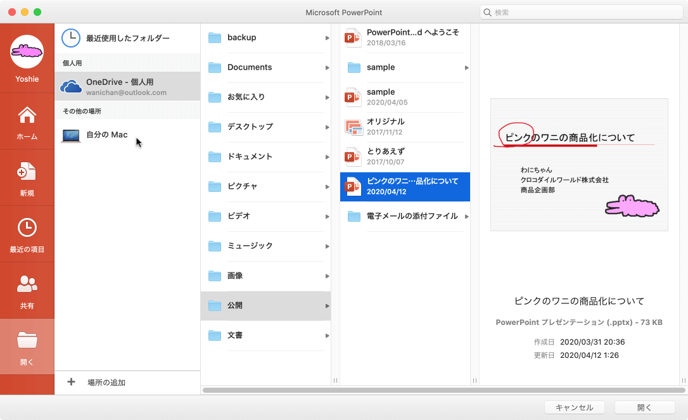Image resolution: width=688 pixels, height=420 pixels.
Task: Expand the sample folder arrow in third column
Action: [467, 68]
